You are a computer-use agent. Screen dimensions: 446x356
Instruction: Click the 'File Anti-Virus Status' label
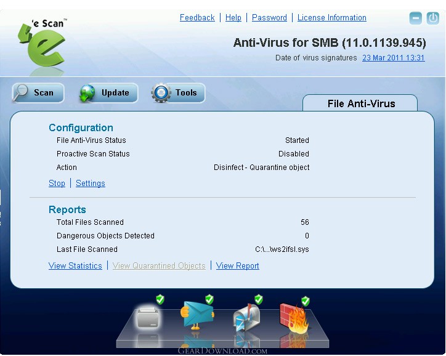click(x=91, y=140)
